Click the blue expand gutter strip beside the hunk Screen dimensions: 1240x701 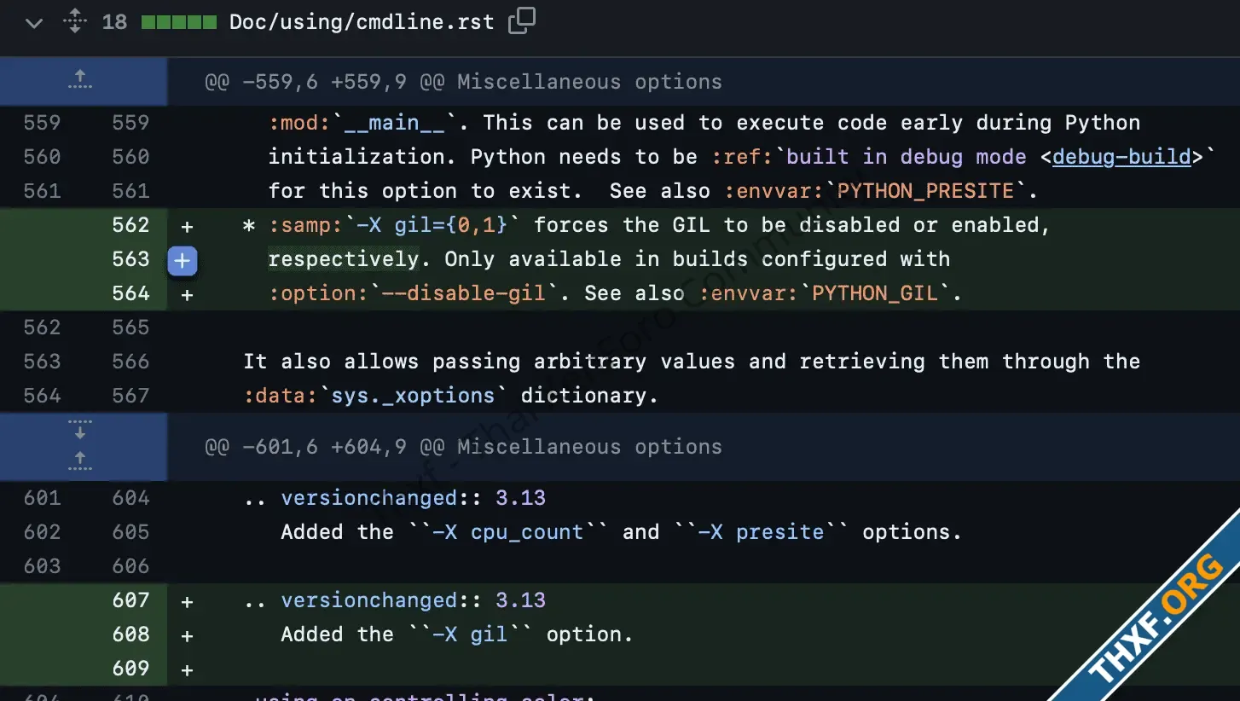[x=83, y=446]
